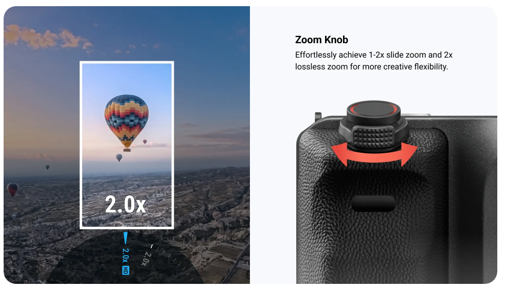Click the large white 2.0x text in the frame

click(125, 204)
